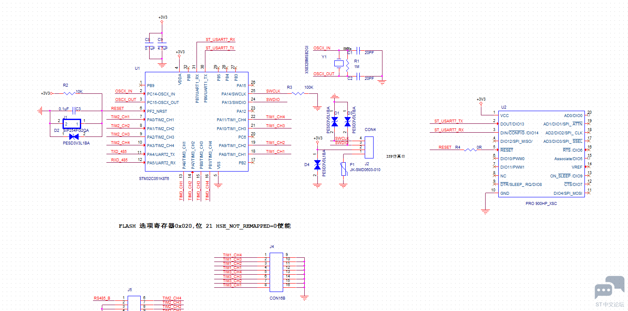Click resistor R3 zigzag symbol

pyautogui.click(x=298, y=93)
